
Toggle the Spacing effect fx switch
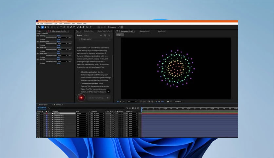39,36
